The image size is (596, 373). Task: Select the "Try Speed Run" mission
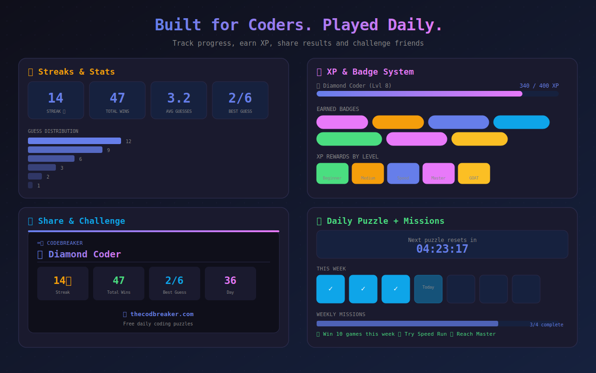pos(422,334)
